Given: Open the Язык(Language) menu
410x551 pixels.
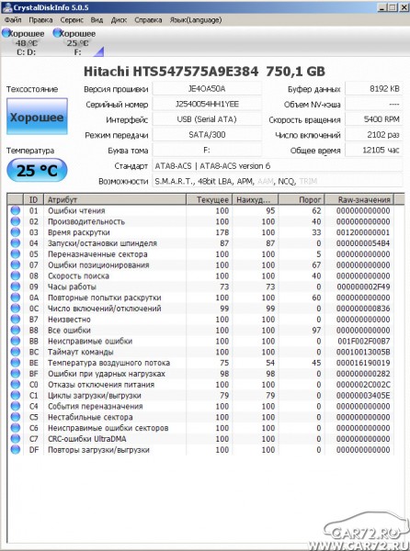Looking at the screenshot, I should [x=196, y=20].
